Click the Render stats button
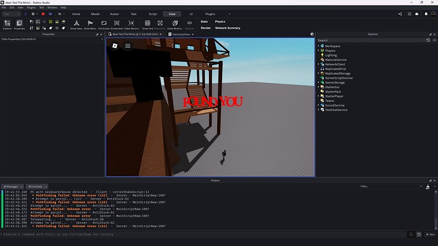This screenshot has width=438, height=246. click(x=206, y=28)
